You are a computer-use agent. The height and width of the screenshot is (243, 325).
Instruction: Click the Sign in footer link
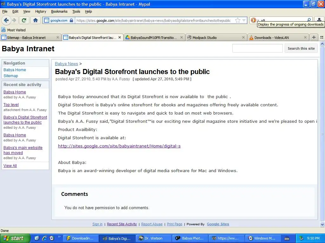coord(97,224)
